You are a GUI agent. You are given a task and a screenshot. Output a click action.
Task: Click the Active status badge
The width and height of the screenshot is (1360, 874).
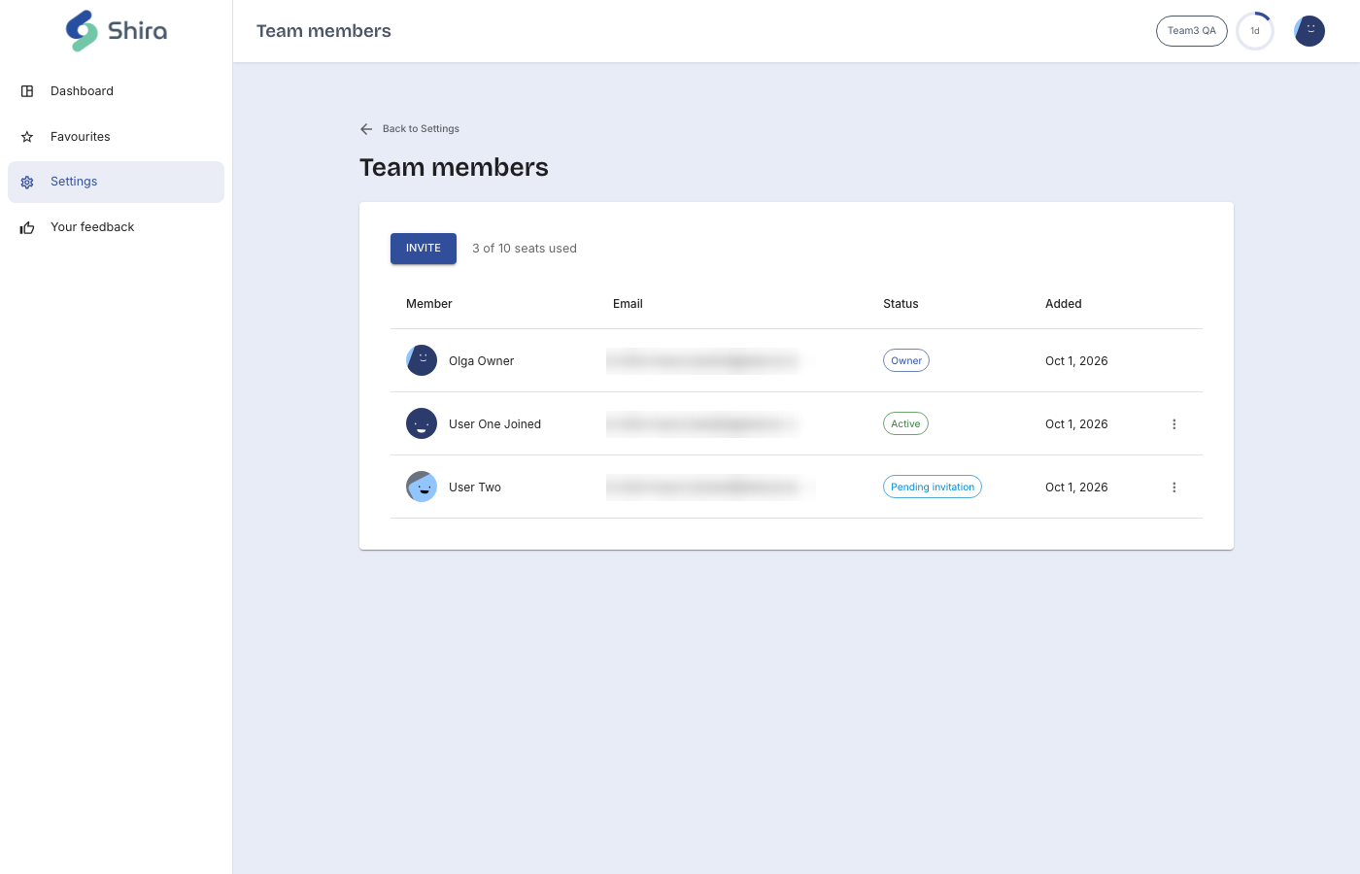(x=905, y=423)
